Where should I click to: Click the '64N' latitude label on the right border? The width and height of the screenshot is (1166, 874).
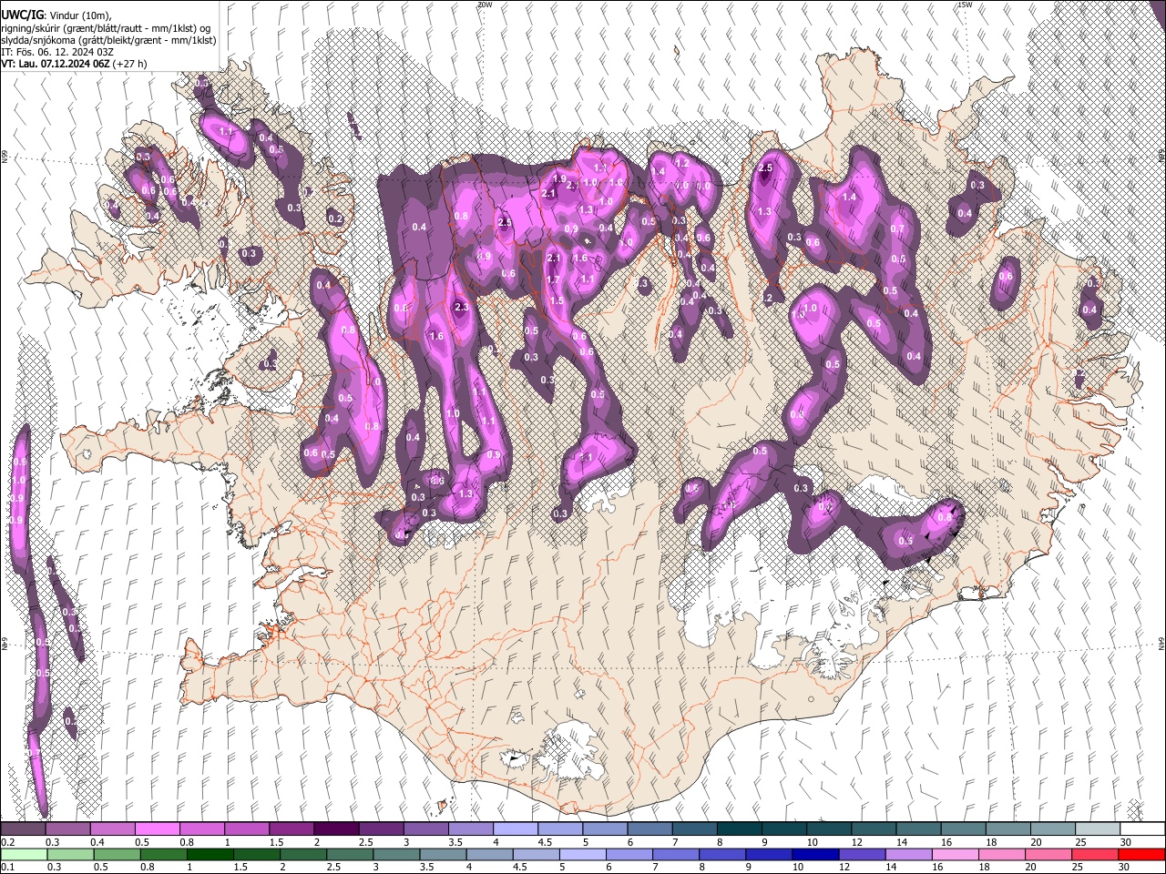(x=1161, y=642)
